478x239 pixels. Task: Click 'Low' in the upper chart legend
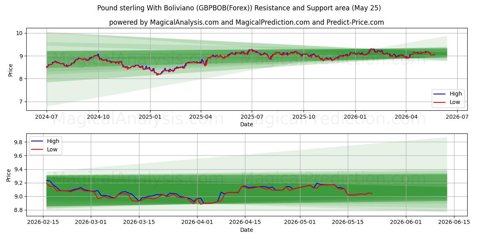tap(455, 102)
